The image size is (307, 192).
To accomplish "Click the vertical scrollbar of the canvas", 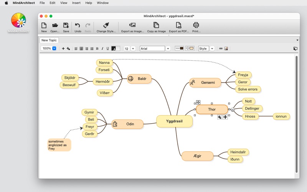I will click(x=297, y=114).
